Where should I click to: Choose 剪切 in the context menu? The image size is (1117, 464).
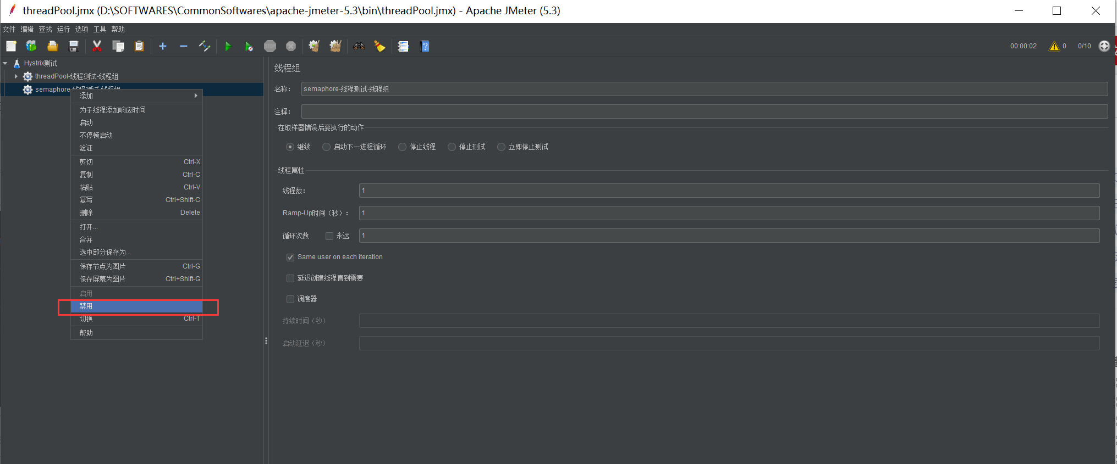point(137,162)
